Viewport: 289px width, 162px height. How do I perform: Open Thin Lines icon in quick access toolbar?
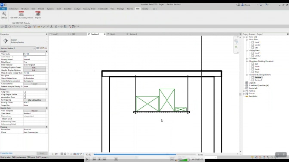(65, 27)
